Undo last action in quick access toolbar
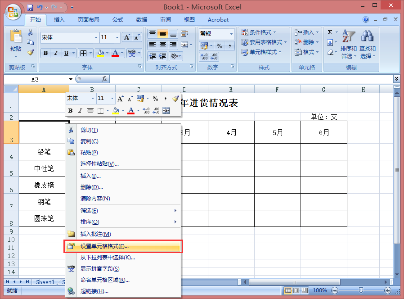This screenshot has width=404, height=299. [x=40, y=8]
